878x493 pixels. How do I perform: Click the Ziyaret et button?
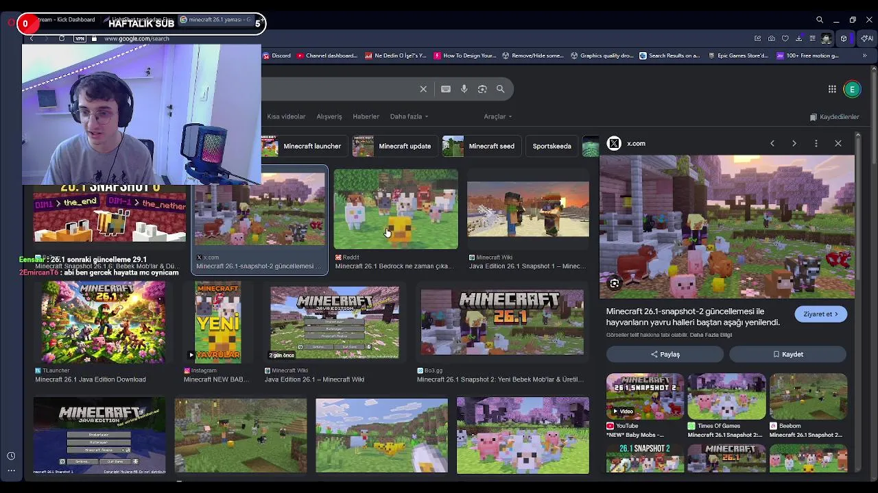pyautogui.click(x=821, y=314)
